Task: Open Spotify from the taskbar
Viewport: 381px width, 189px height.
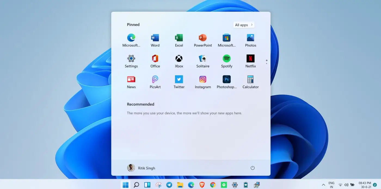Action: coord(224,185)
